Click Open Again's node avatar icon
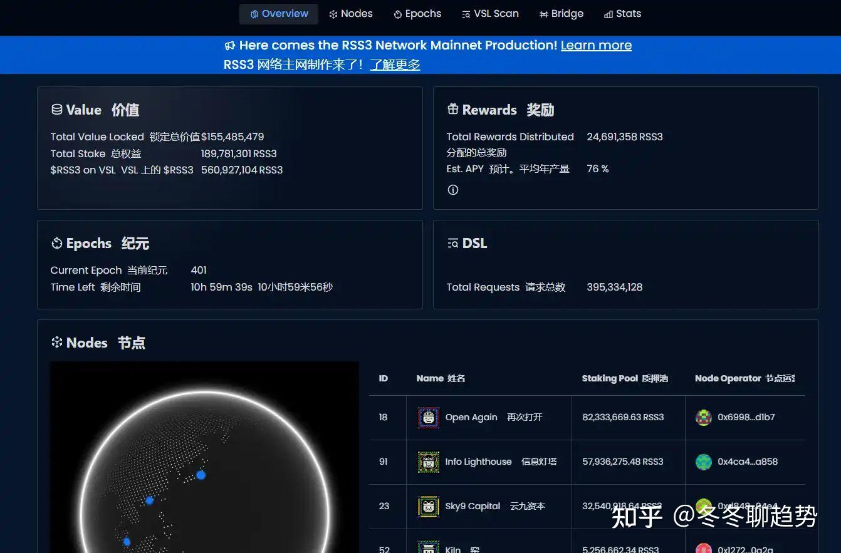 (427, 417)
